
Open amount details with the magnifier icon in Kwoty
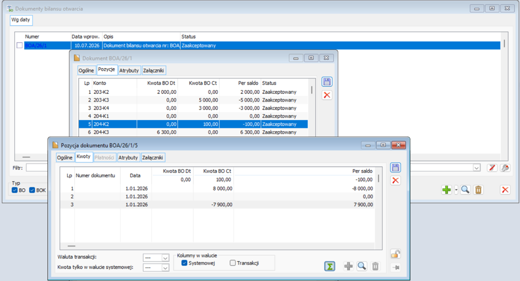362,266
